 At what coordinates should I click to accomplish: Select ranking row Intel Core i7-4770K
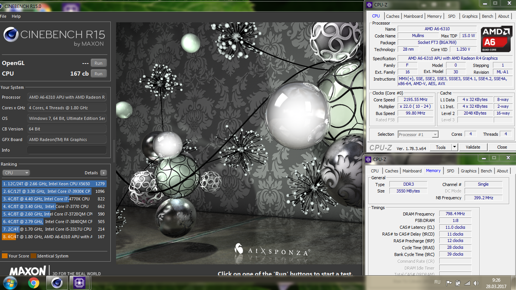coord(54,199)
